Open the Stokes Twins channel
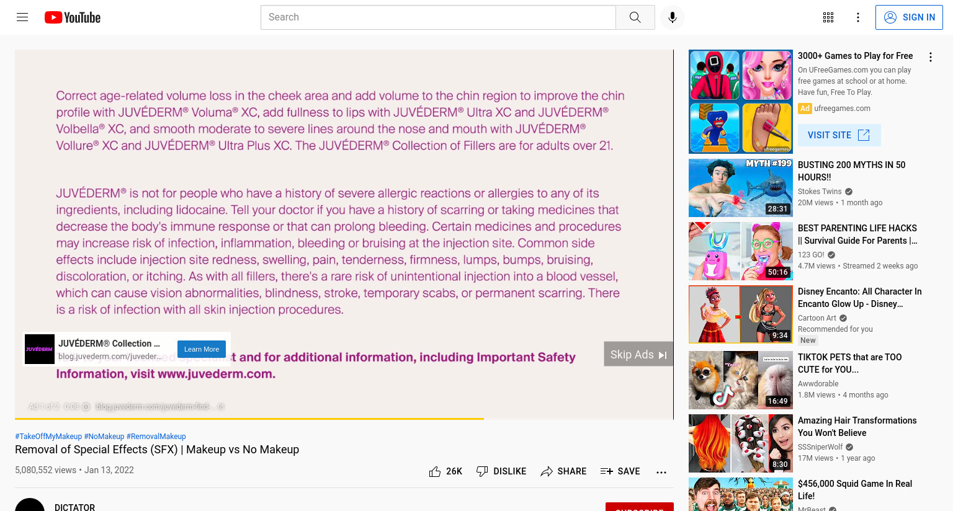The height and width of the screenshot is (511, 953). click(x=820, y=192)
